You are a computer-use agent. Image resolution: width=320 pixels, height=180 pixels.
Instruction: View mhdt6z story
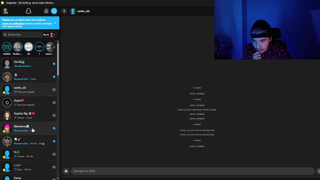coord(7,47)
